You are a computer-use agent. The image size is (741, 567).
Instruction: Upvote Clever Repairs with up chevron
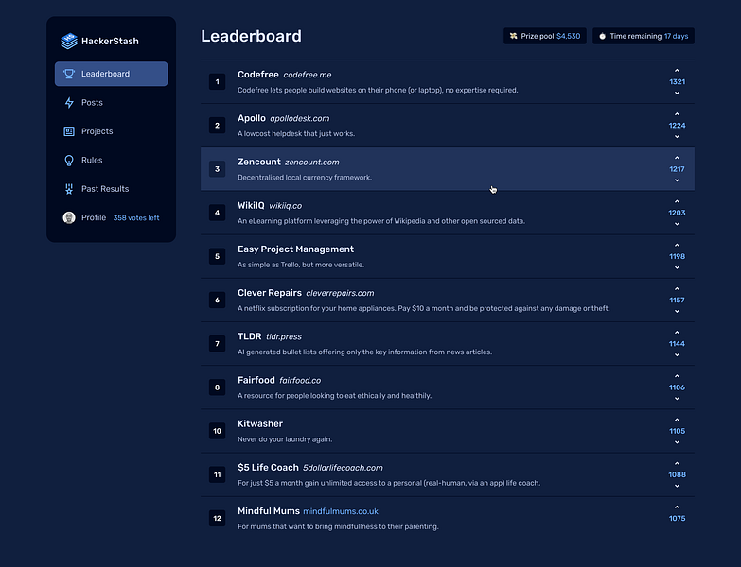pos(677,289)
